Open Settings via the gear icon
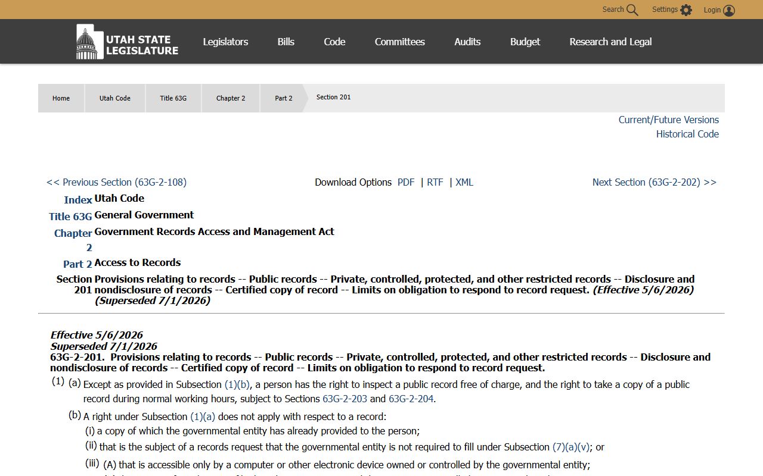Image resolution: width=763 pixels, height=476 pixels. pos(686,10)
